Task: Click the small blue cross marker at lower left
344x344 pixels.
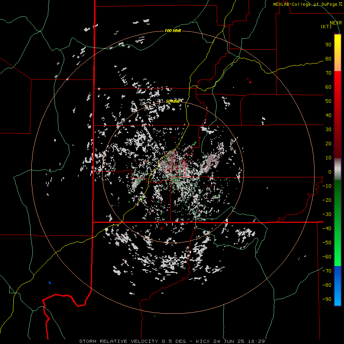Action: coord(50,283)
